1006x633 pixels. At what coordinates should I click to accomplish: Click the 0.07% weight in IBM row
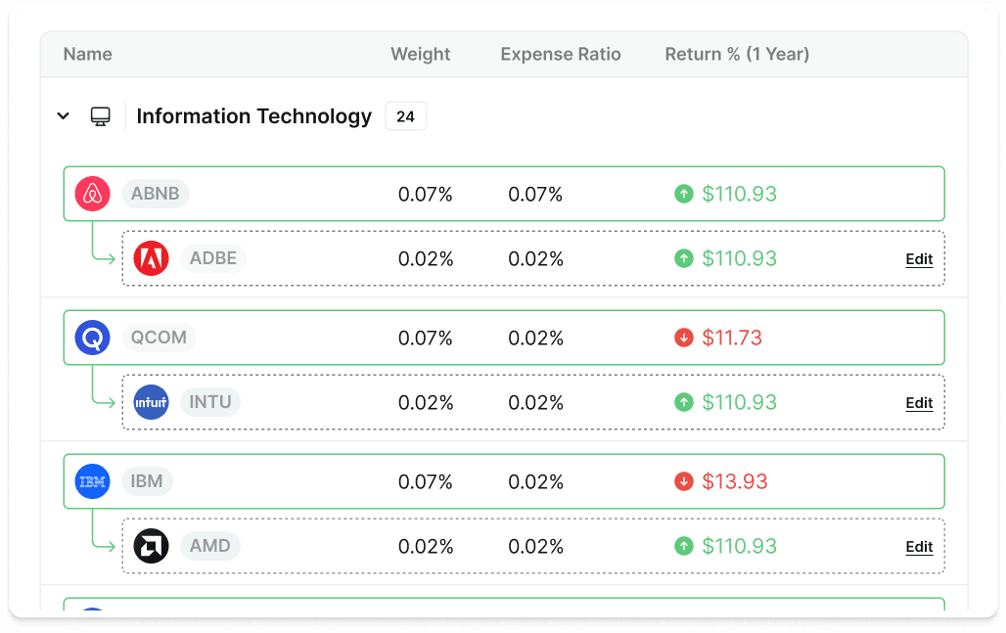(x=426, y=481)
